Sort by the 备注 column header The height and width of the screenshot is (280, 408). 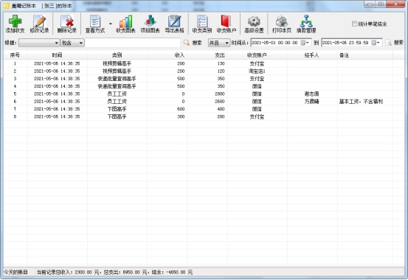point(364,55)
